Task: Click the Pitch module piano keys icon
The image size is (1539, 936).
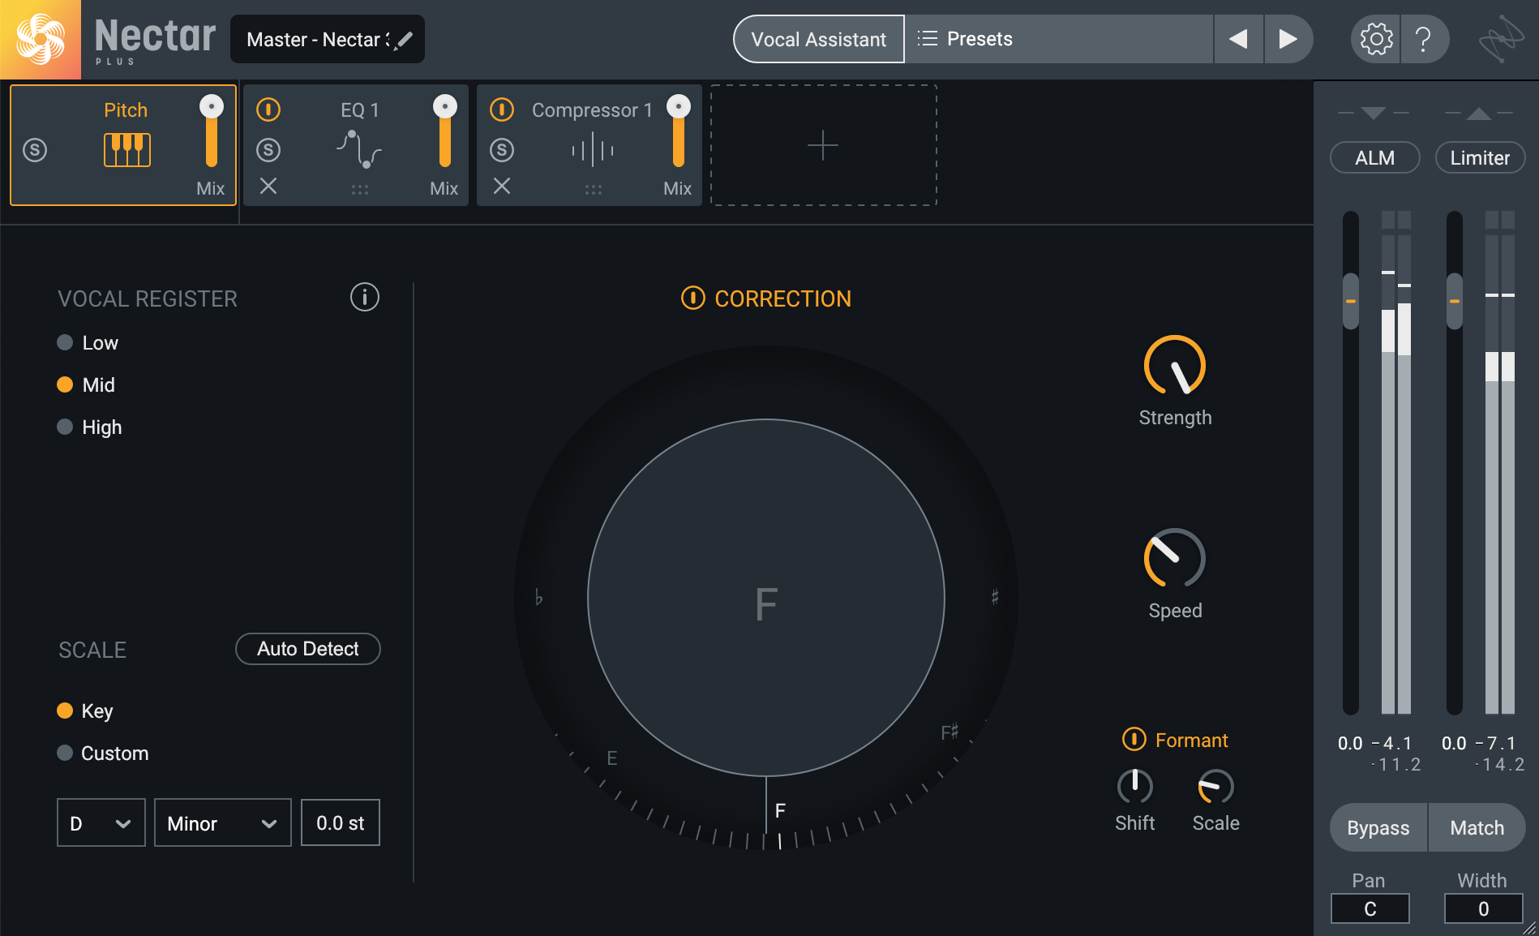Action: 127,150
